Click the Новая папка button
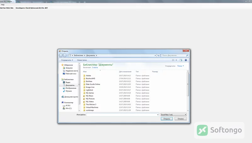Image resolution: width=252 pixels, height=143 pixels. pyautogui.click(x=82, y=60)
